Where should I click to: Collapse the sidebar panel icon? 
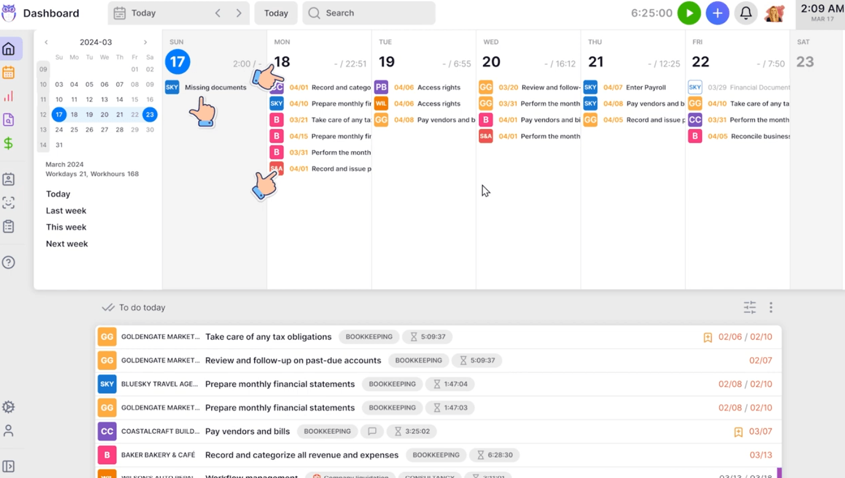[9, 466]
